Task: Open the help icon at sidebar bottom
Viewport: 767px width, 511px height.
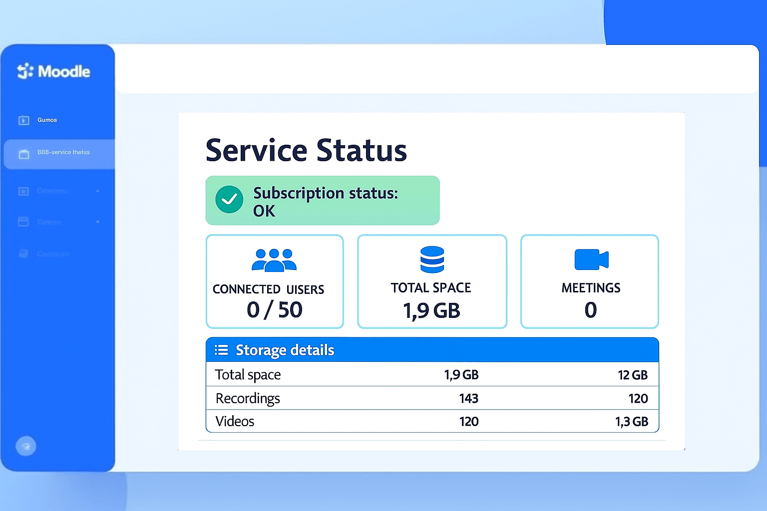Action: pyautogui.click(x=25, y=446)
